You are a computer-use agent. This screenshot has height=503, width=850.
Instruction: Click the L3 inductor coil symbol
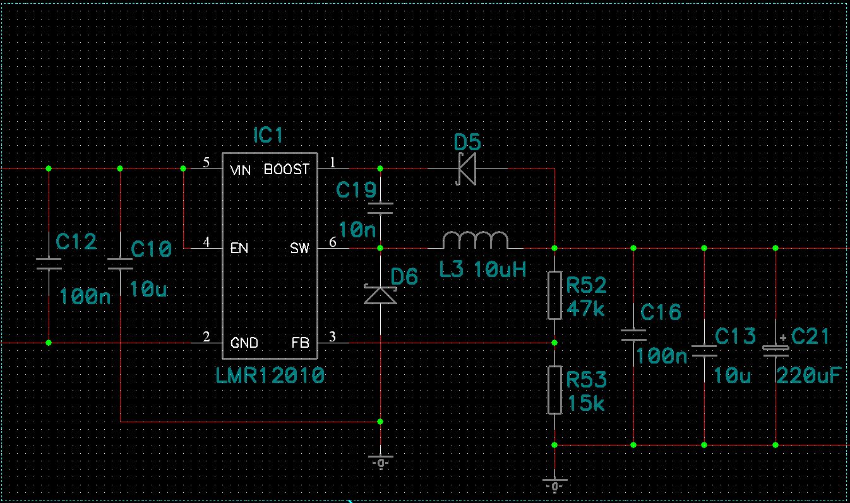point(476,240)
